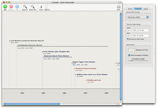Click the date text 'Jan 1897'
Screen dimensions: 157x108
coord(91,82)
